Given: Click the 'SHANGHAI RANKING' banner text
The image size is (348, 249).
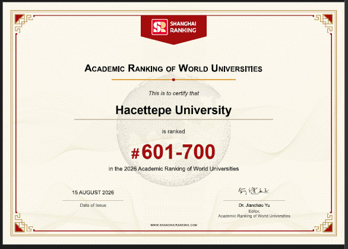Looking at the screenshot, I should (183, 27).
